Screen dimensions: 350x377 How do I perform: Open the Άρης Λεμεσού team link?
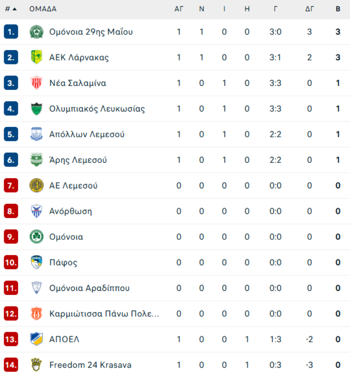(78, 160)
